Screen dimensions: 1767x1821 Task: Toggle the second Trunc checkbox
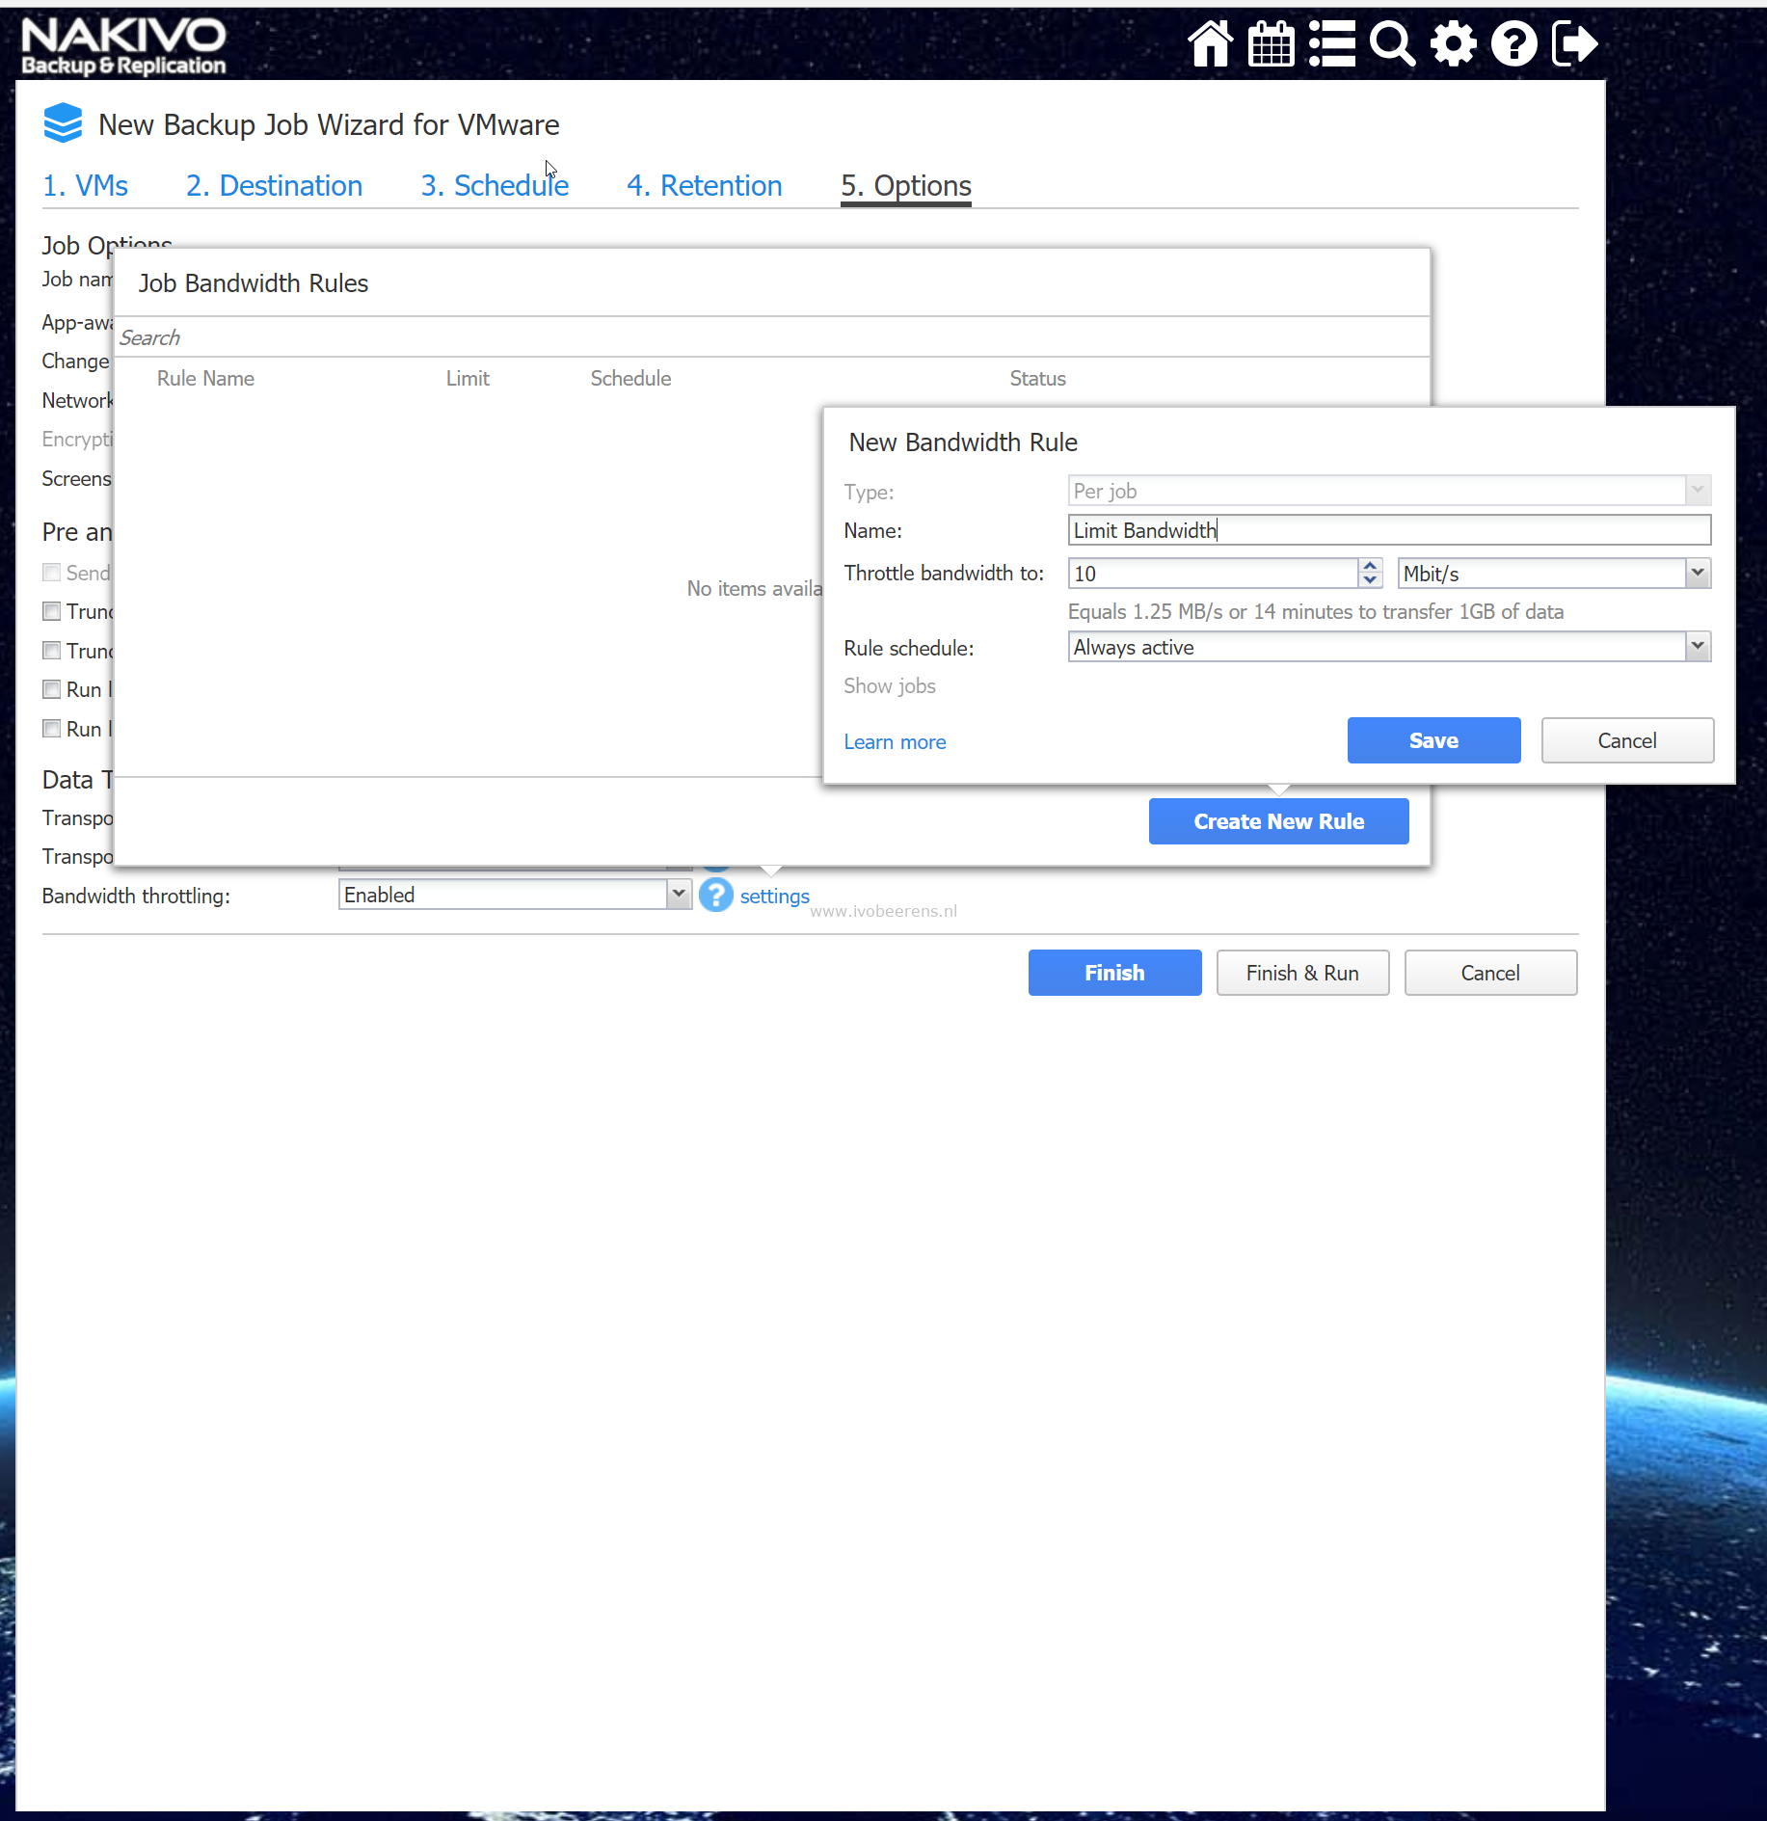[x=52, y=651]
